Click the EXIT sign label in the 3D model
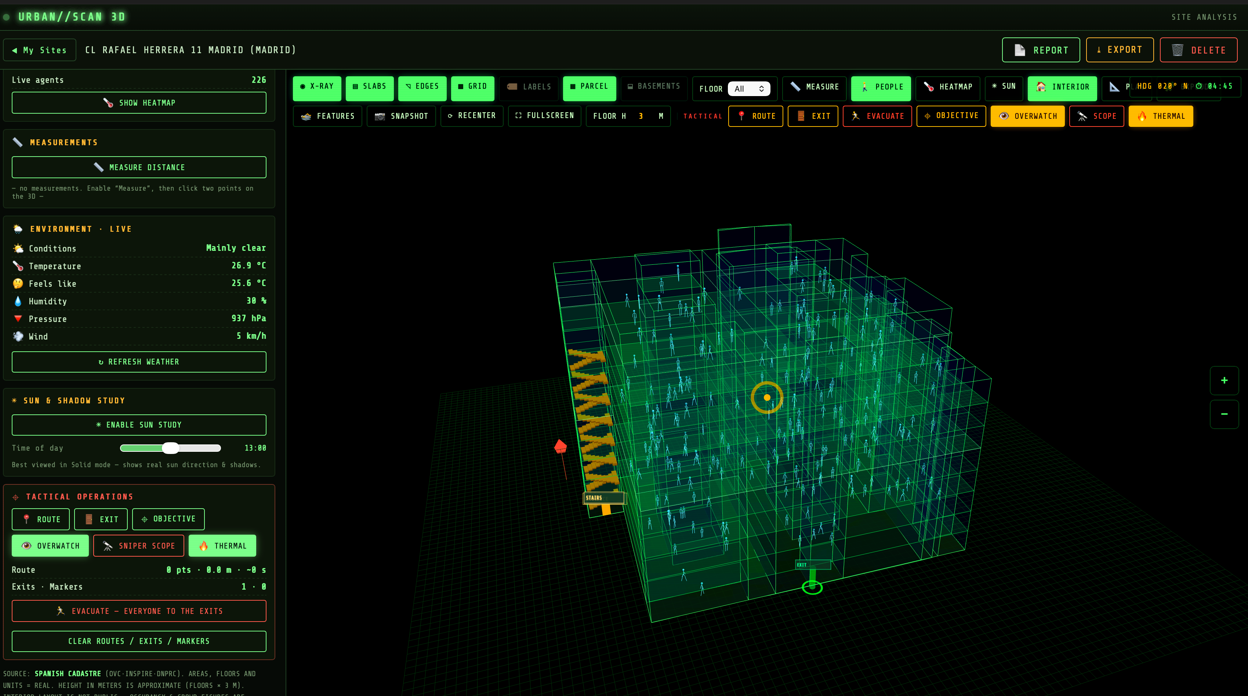 point(812,565)
